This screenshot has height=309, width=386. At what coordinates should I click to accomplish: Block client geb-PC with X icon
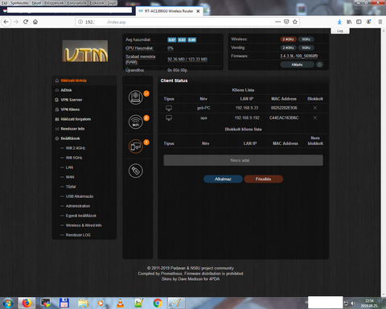[315, 108]
